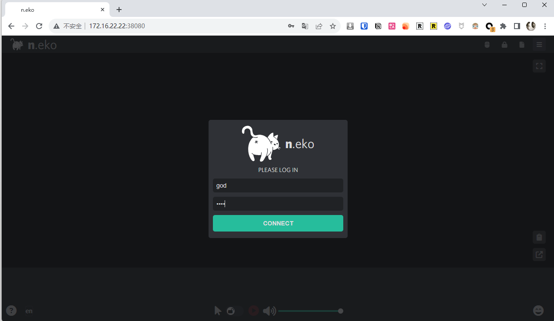Open a new browser tab

click(x=119, y=10)
